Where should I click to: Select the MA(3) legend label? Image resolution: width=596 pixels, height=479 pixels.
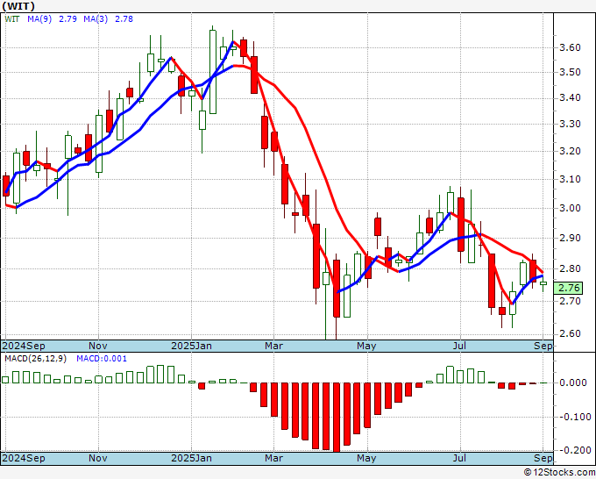pos(96,19)
